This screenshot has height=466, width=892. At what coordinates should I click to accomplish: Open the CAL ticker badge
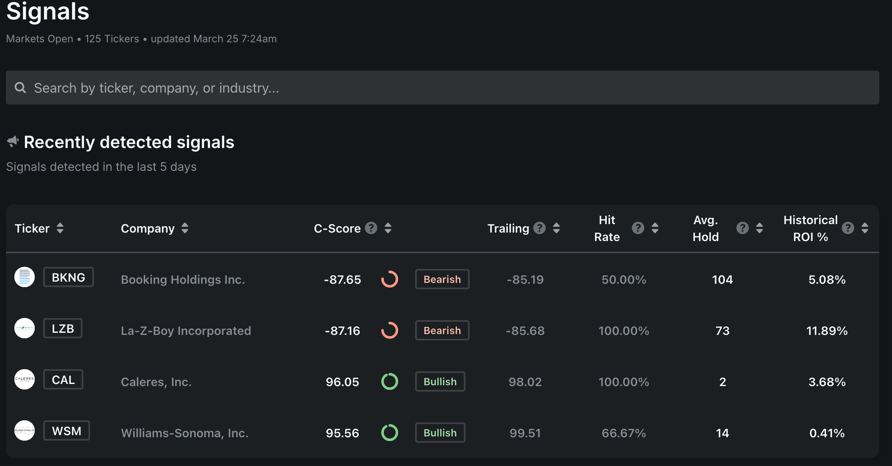(x=63, y=379)
